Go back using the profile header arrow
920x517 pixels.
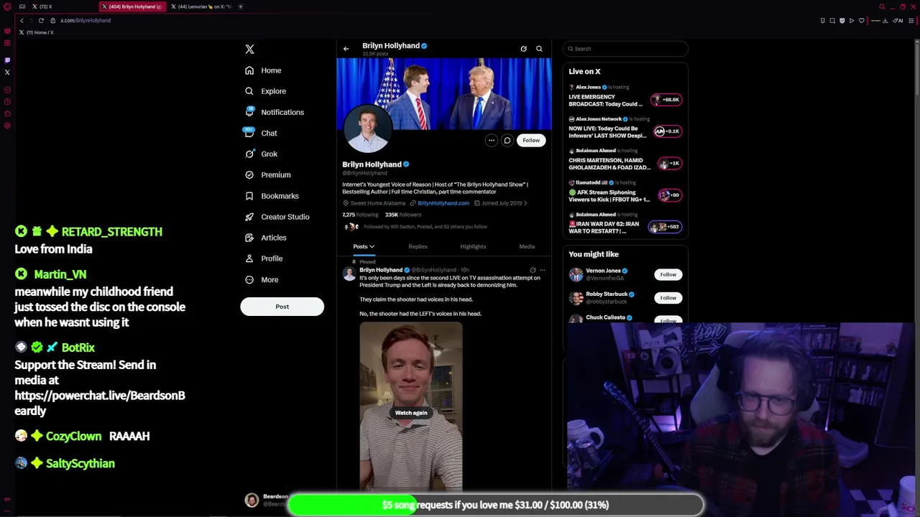(346, 49)
